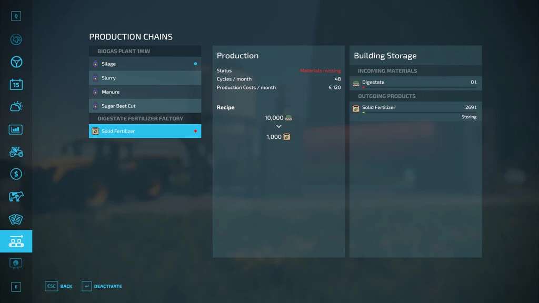Image resolution: width=539 pixels, height=303 pixels.
Task: Open the map globe menu icon
Action: click(x=16, y=39)
